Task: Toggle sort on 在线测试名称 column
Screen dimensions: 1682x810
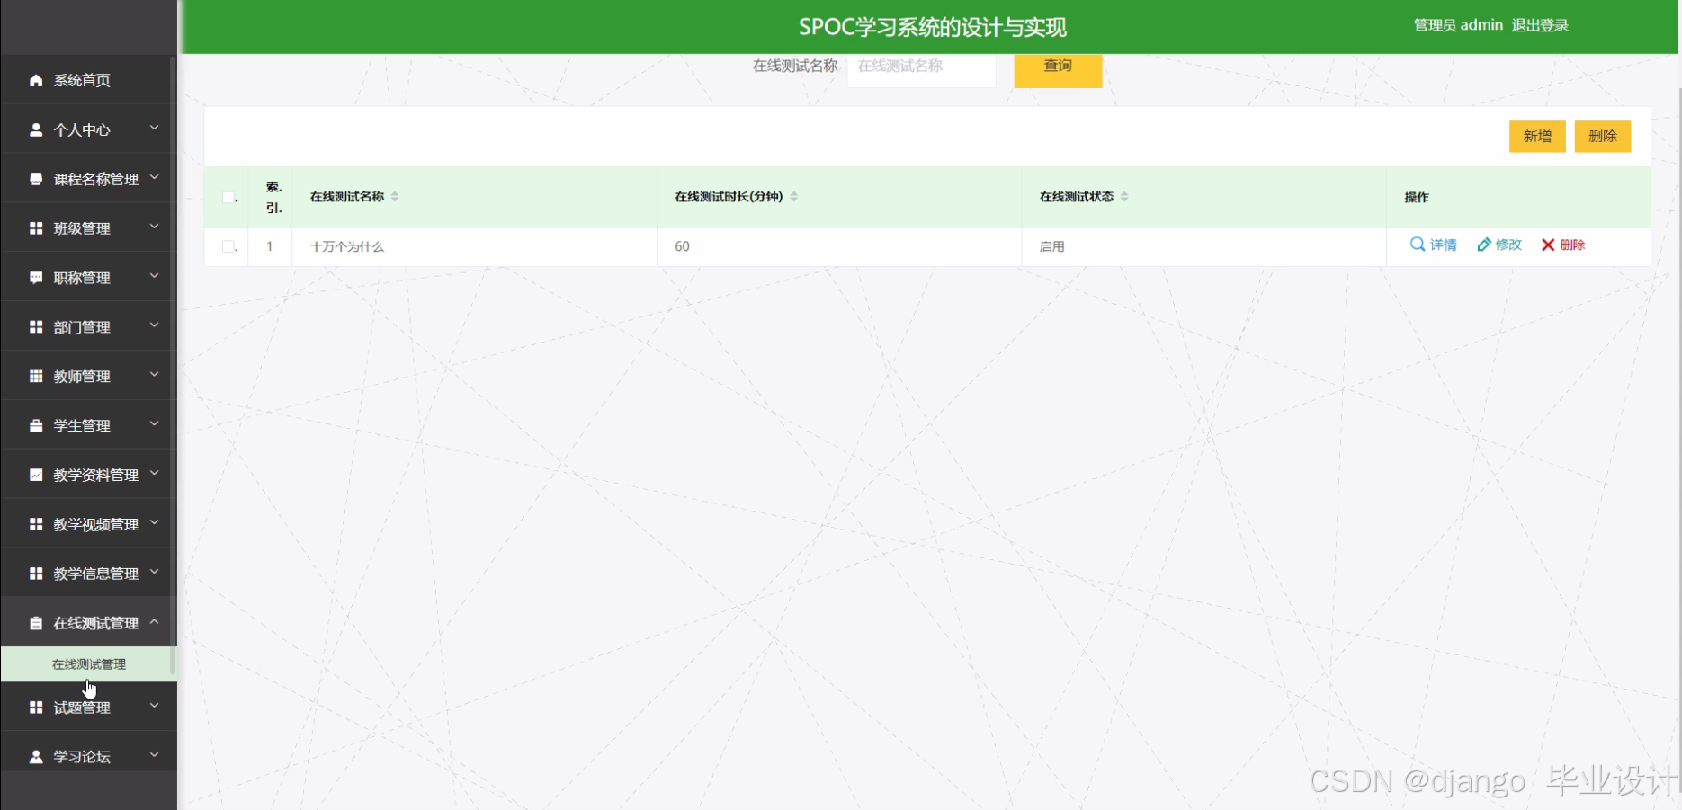Action: click(x=394, y=196)
